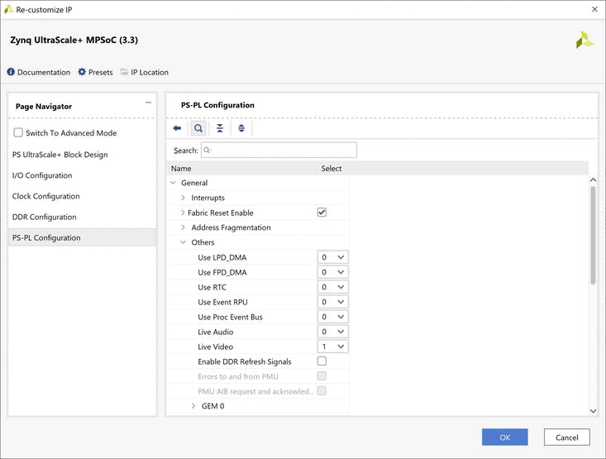Viewport: 606px width, 459px height.
Task: Click the back arrow toolbar icon
Action: click(x=177, y=128)
